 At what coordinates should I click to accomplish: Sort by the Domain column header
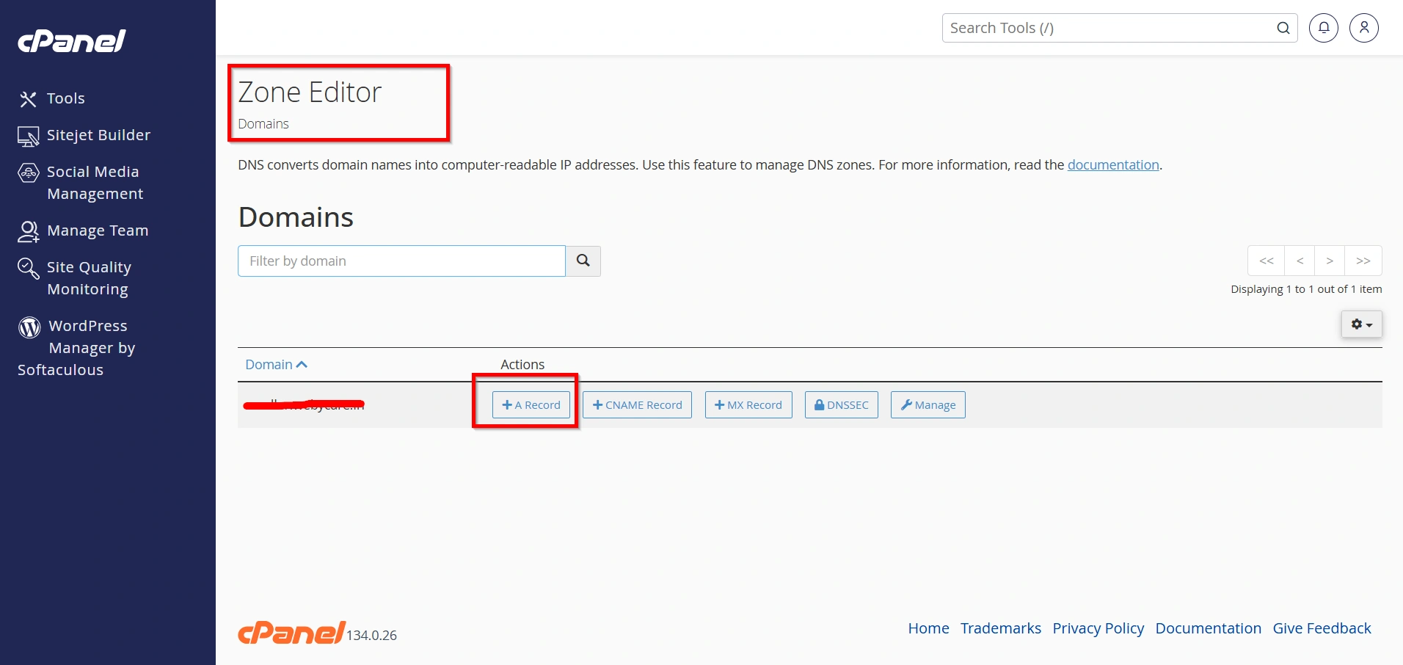276,365
